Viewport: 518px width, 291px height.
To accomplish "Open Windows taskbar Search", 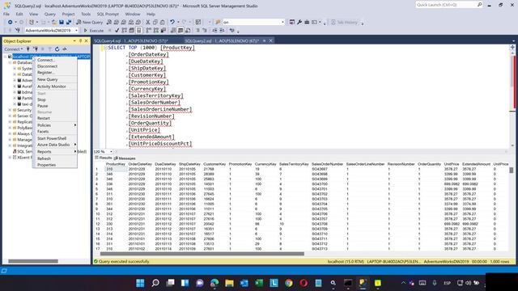I will click(x=155, y=283).
